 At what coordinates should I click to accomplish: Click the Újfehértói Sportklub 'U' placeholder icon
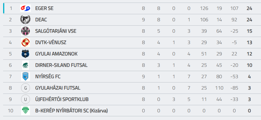click(25, 99)
